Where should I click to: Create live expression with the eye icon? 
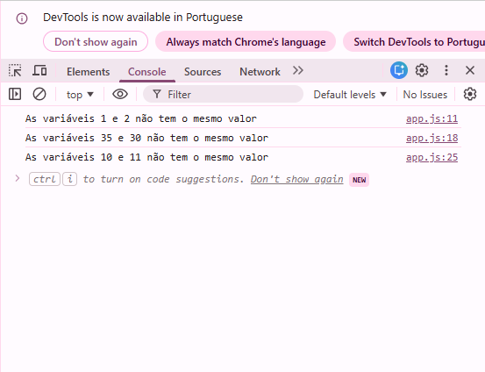click(x=120, y=94)
